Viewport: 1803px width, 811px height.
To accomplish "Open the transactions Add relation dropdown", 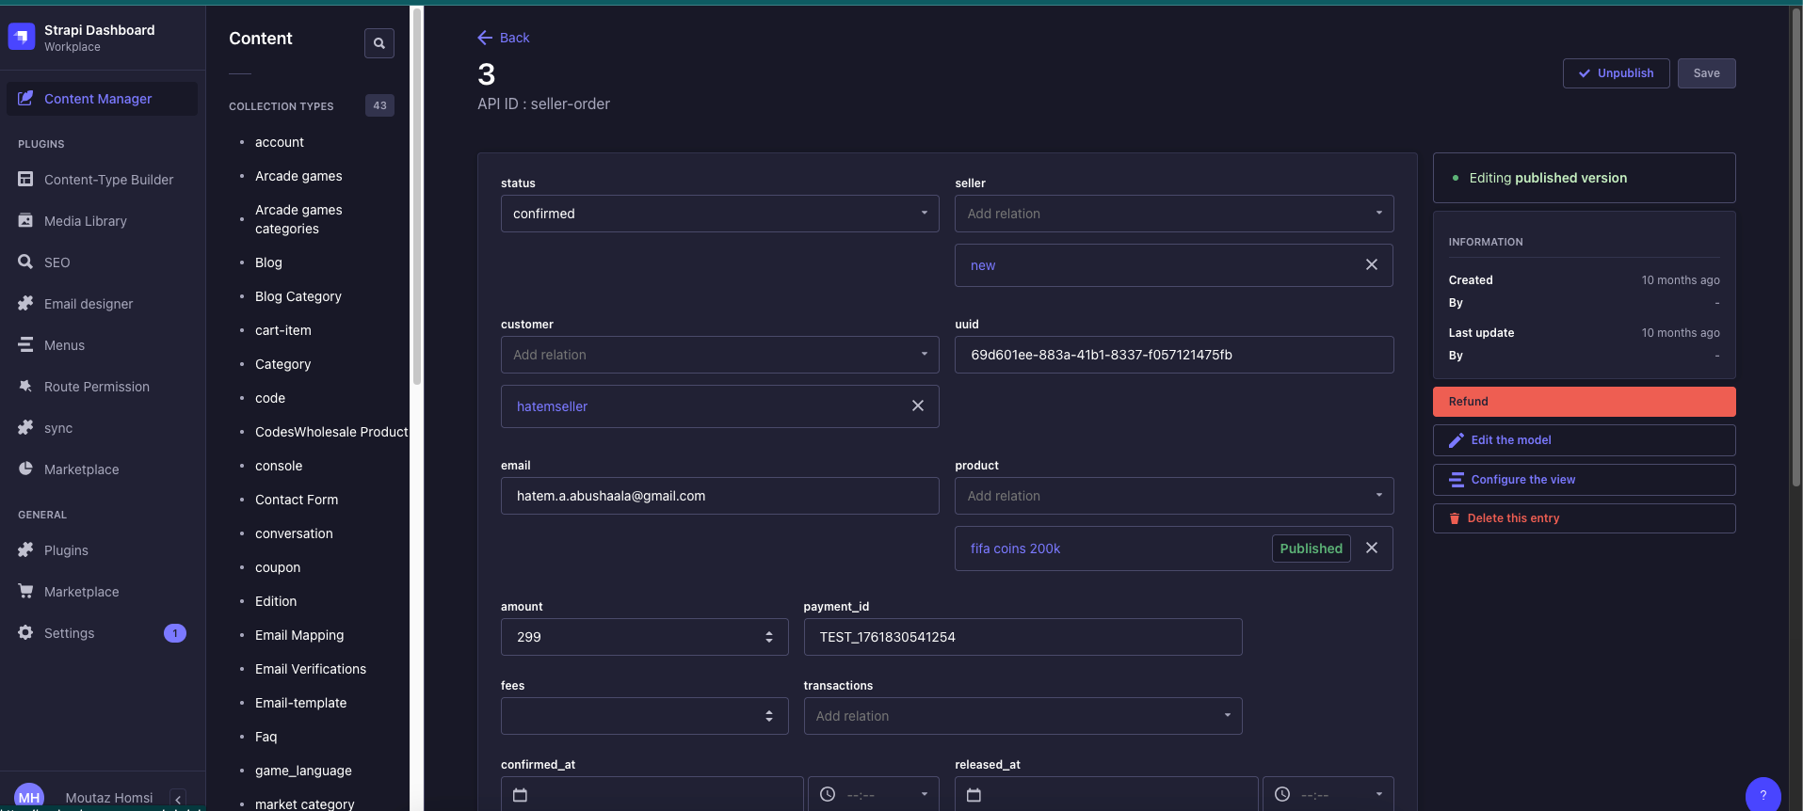I will (1022, 716).
